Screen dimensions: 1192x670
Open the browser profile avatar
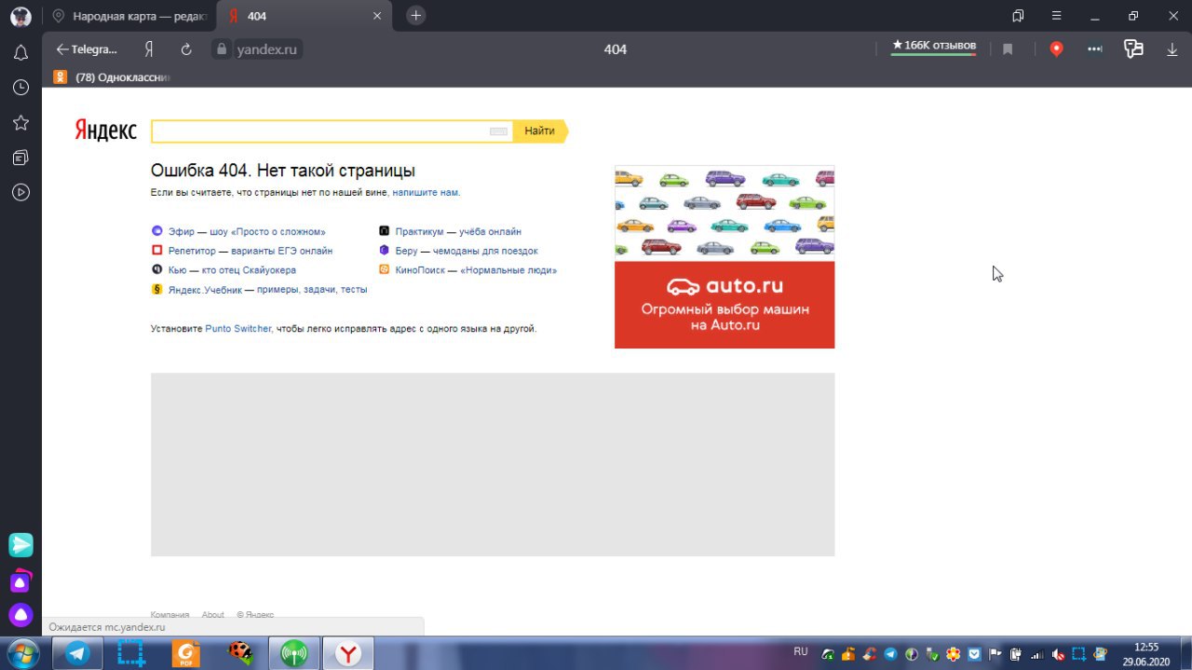(x=20, y=16)
